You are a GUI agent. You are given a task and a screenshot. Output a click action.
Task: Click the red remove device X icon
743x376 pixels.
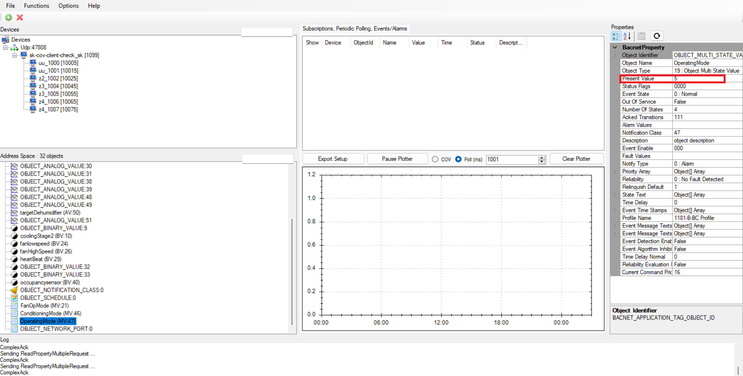[20, 17]
